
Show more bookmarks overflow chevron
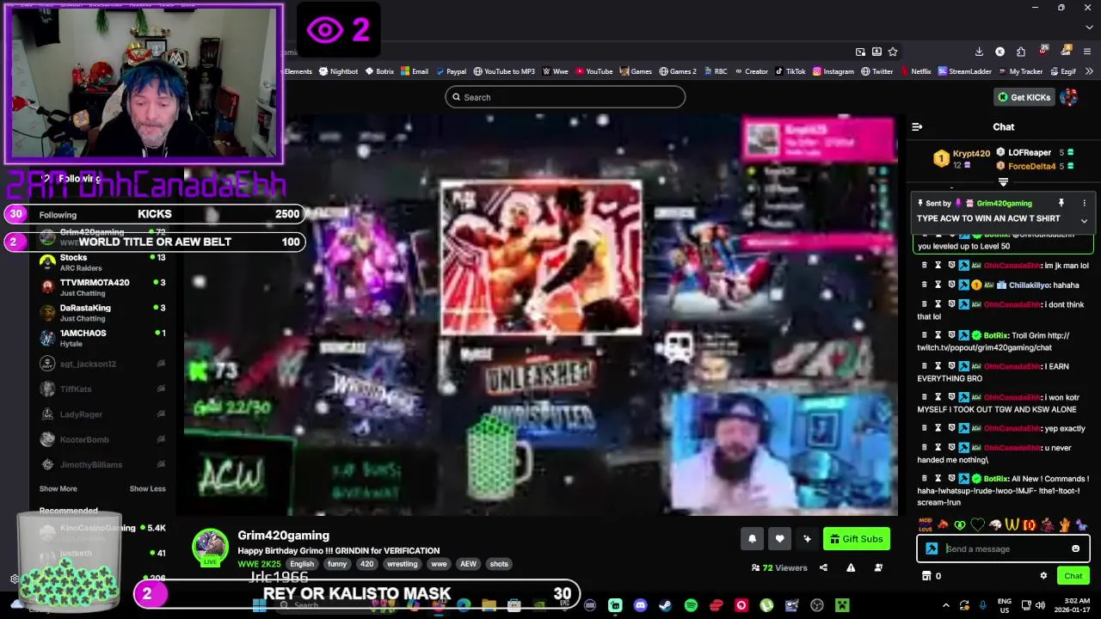point(1089,71)
